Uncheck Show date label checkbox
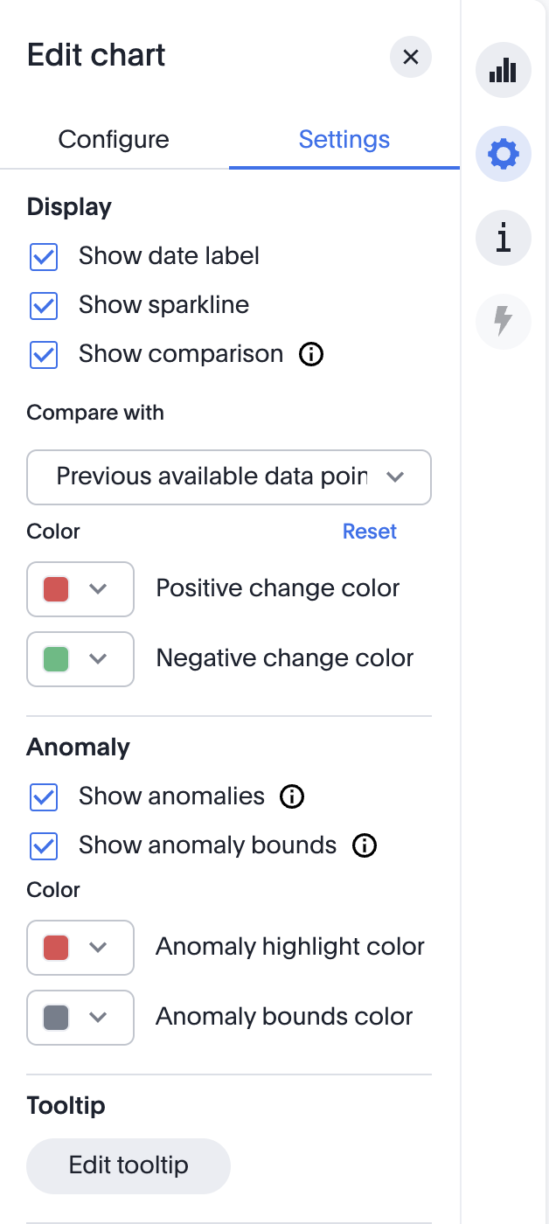549x1224 pixels. tap(44, 257)
